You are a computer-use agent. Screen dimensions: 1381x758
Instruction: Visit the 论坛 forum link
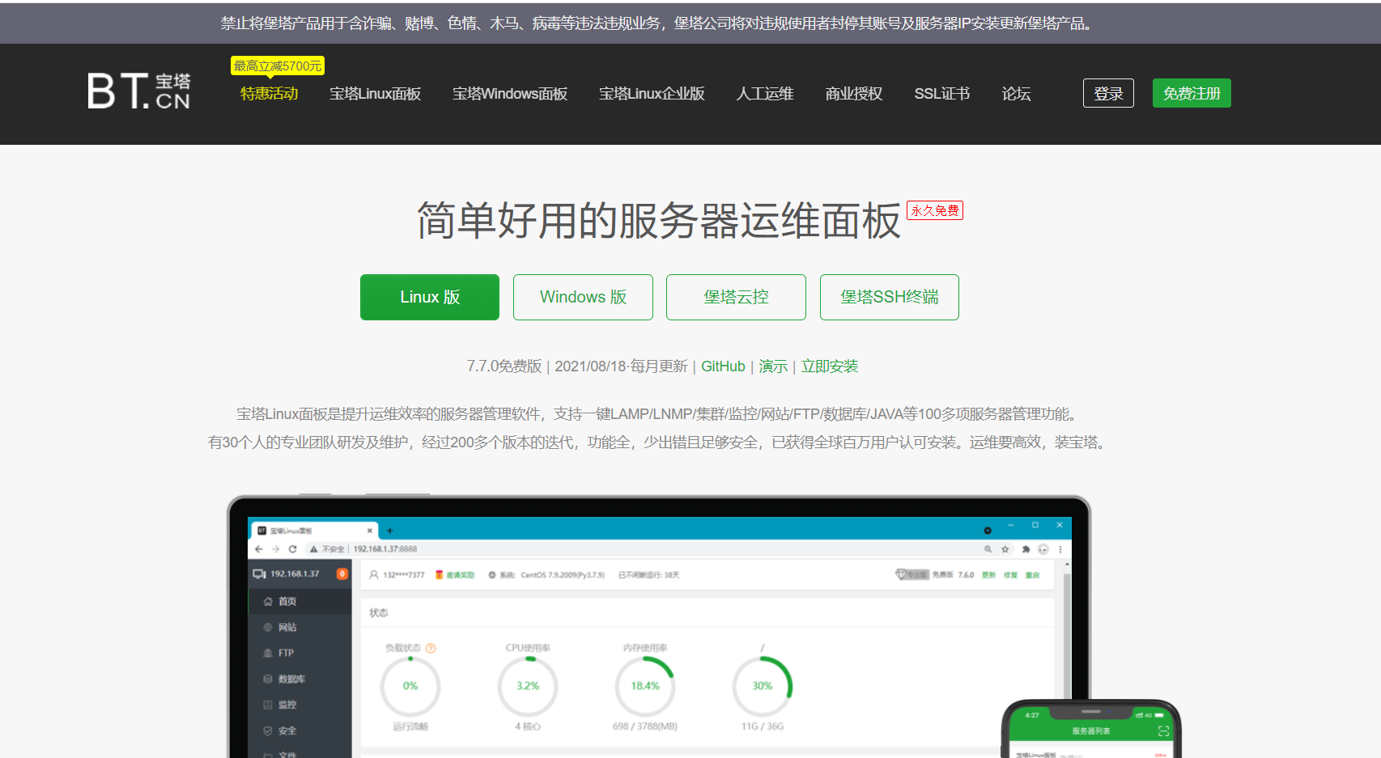tap(1016, 94)
